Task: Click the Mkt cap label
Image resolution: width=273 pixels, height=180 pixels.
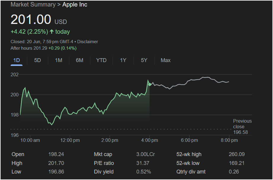Action: click(x=103, y=154)
